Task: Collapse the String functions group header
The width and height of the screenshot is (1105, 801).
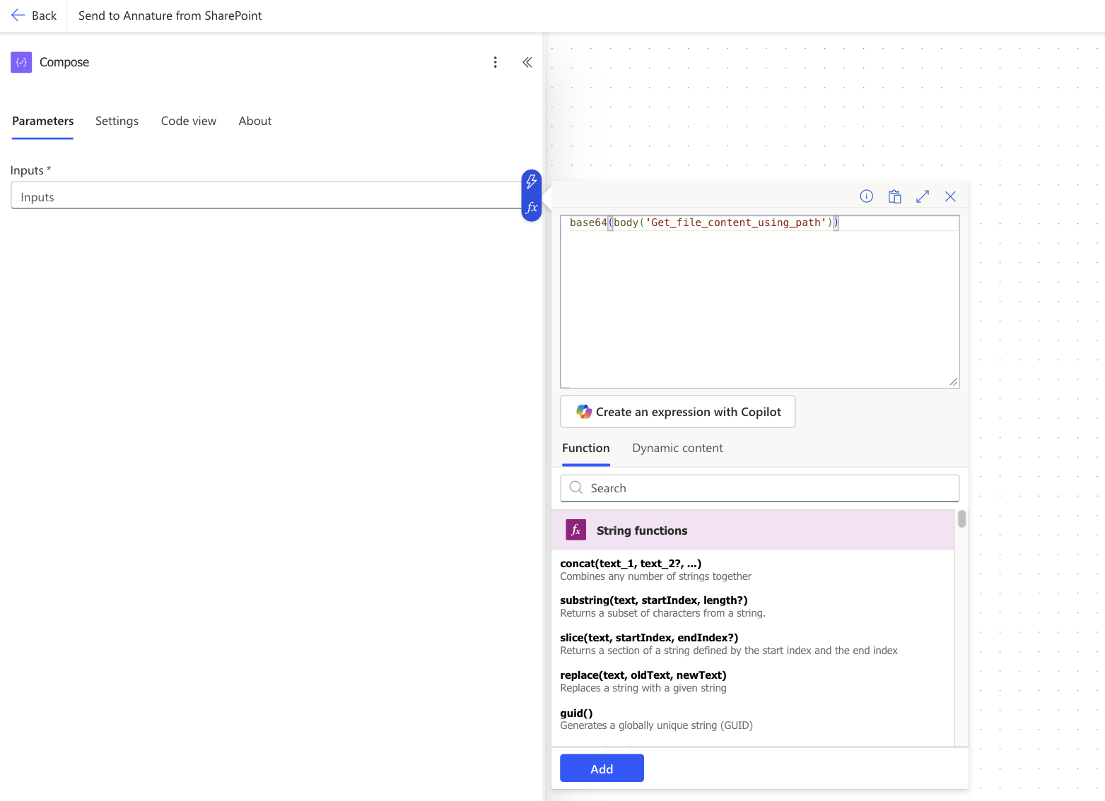Action: (x=753, y=530)
